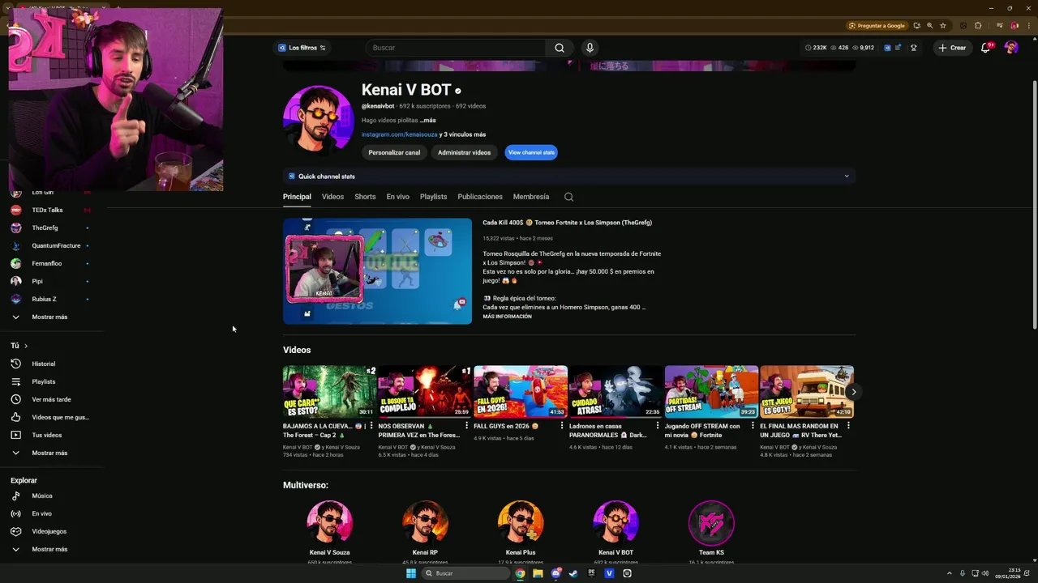Open featured video title Cada Kill 400$
The image size is (1038, 583).
coord(567,223)
